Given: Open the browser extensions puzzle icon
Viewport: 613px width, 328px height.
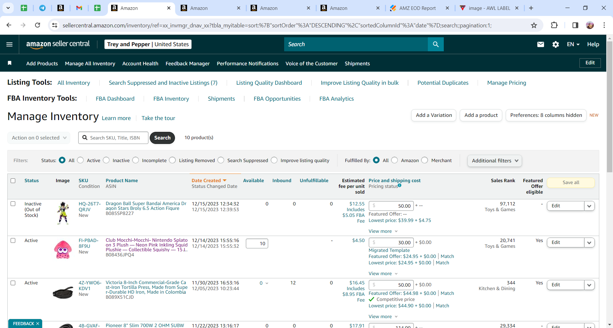Looking at the screenshot, I should click(554, 25).
